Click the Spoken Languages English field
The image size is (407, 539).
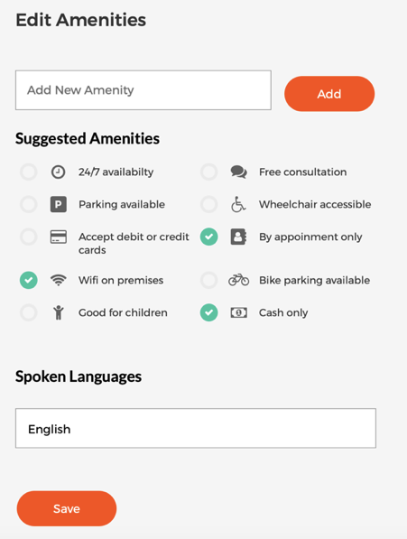pos(196,428)
